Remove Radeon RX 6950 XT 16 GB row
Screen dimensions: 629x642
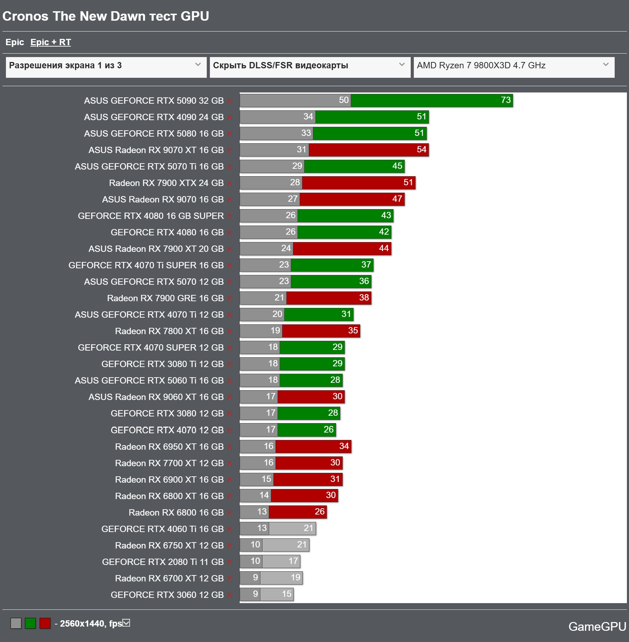coord(229,447)
